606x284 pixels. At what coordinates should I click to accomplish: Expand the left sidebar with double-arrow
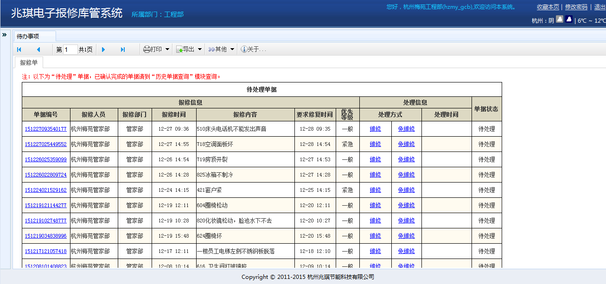coord(4,35)
